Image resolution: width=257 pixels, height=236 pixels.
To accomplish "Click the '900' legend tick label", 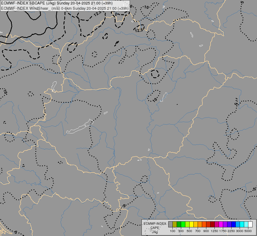I will 206,231.
